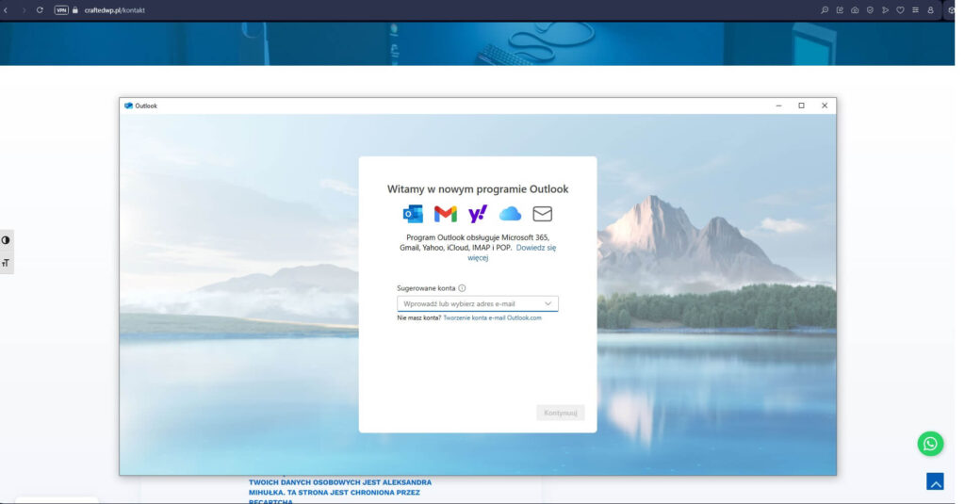Click the browser camera snapshot icon
Viewport: 965px width, 504px height.
pyautogui.click(x=855, y=9)
